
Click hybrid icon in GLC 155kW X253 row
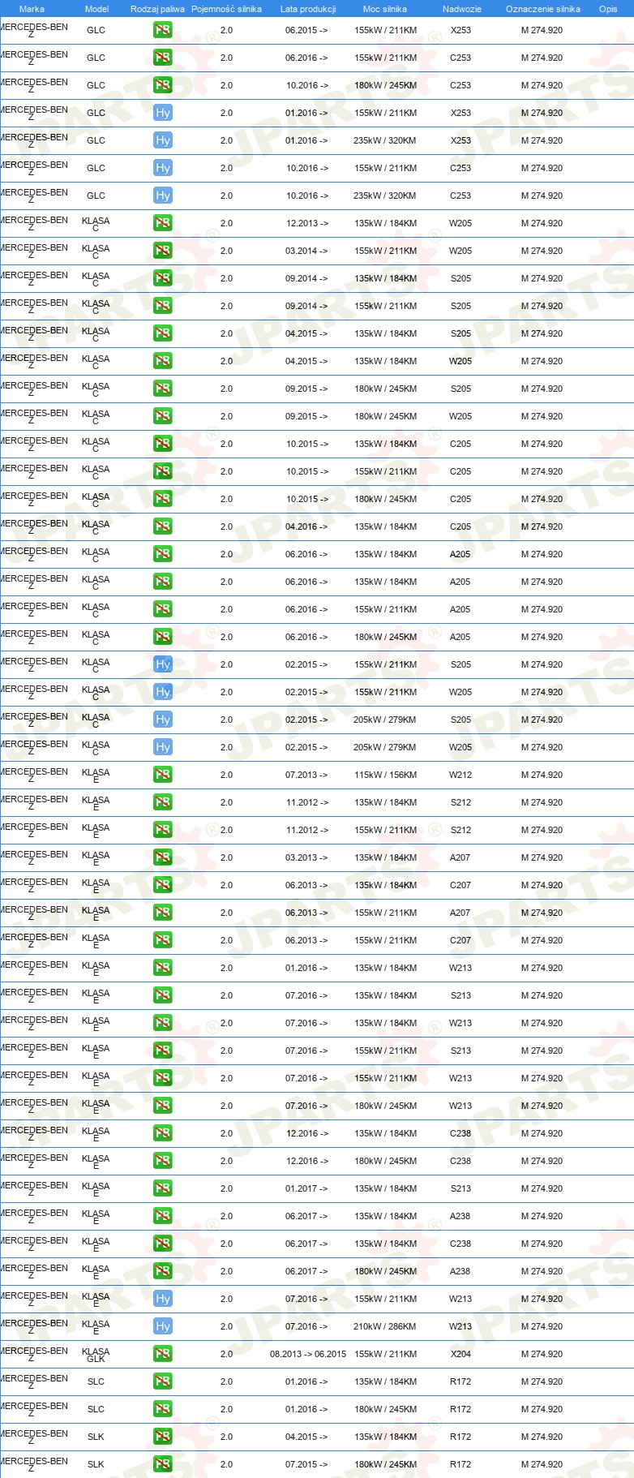click(x=162, y=113)
